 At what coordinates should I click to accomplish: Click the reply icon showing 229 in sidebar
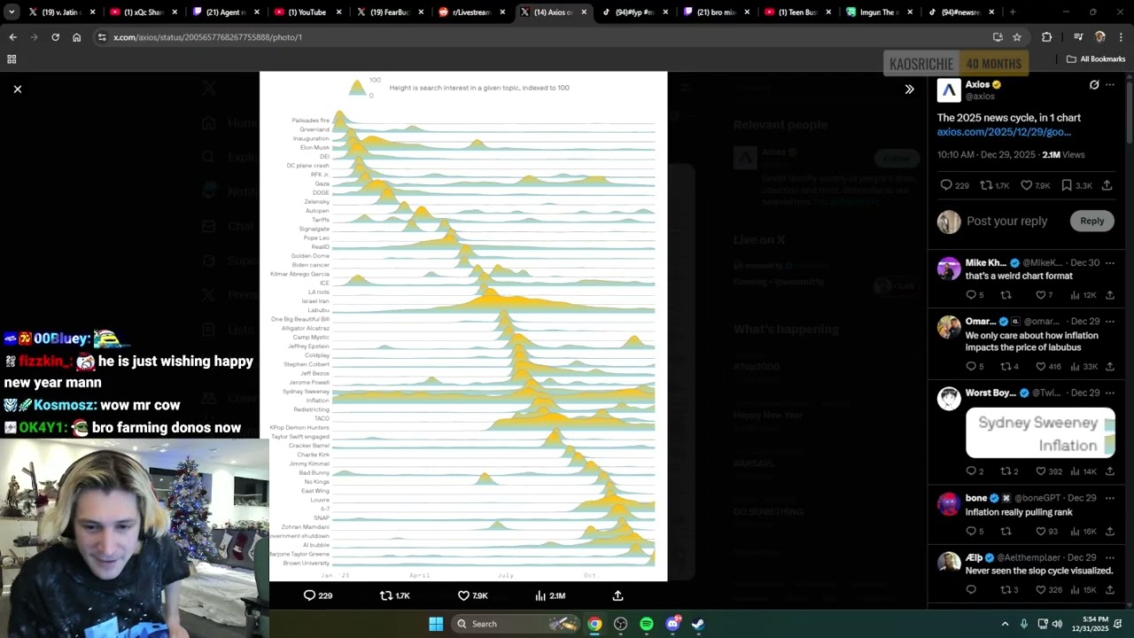point(954,185)
